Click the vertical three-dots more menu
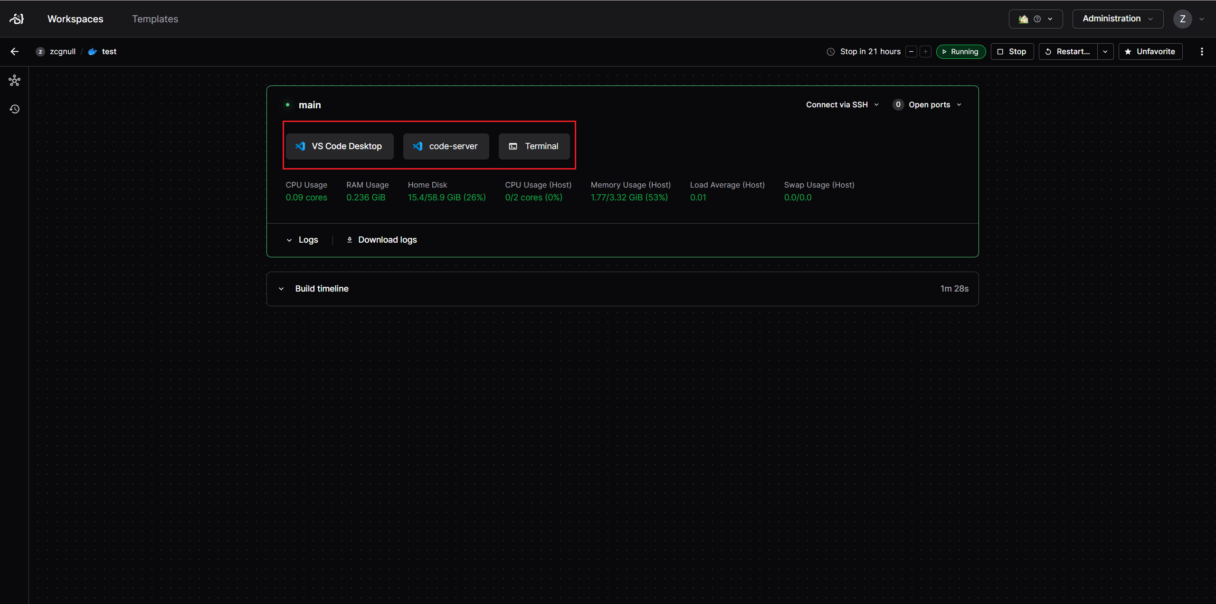The image size is (1216, 604). pos(1202,51)
